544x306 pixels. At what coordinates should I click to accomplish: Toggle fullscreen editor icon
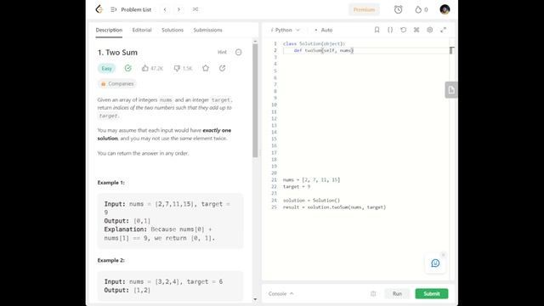coord(443,31)
